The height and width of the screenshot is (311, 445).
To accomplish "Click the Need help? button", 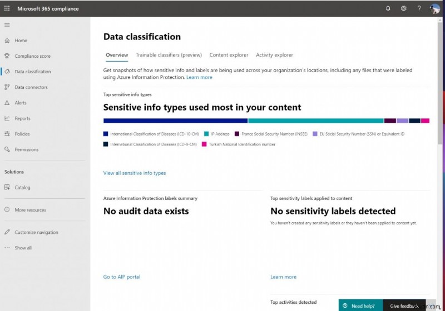I will pyautogui.click(x=360, y=306).
